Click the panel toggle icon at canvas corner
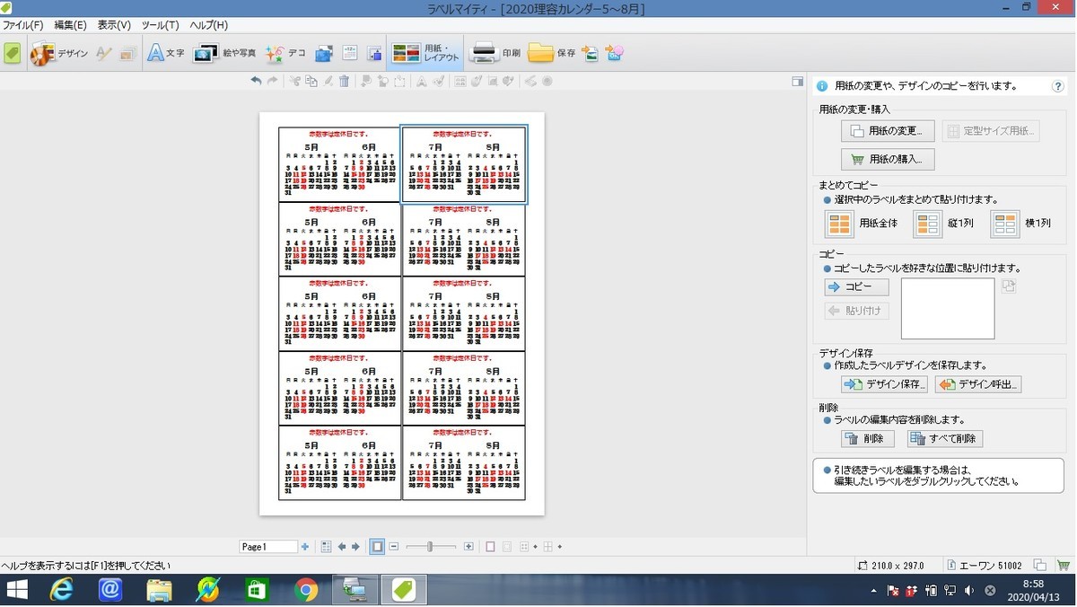Screen dimensions: 1077x607 coord(797,82)
